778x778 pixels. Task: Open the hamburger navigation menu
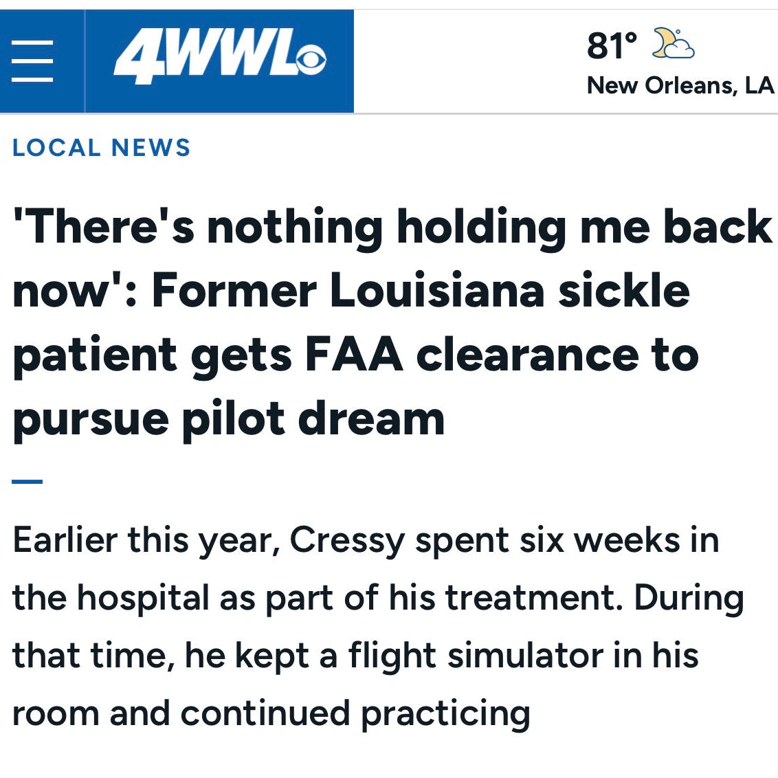32,61
